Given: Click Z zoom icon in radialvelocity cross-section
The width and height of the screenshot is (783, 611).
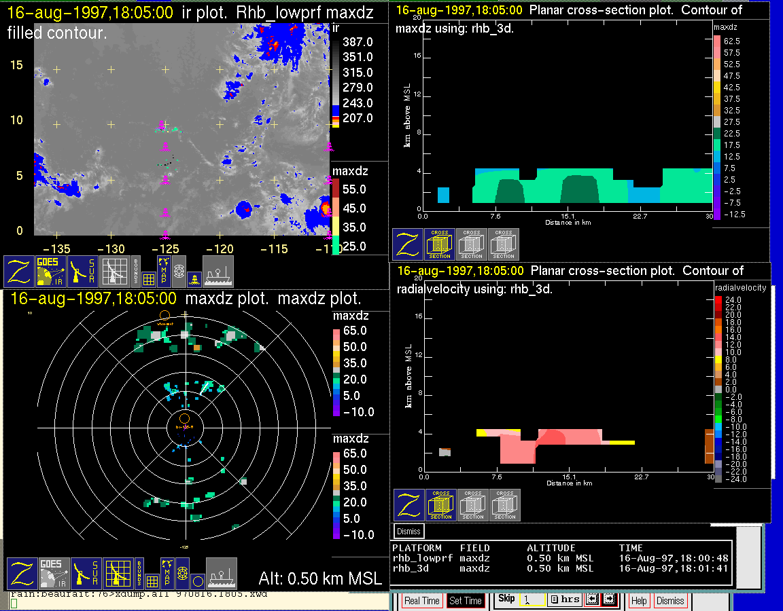Looking at the screenshot, I should [x=408, y=506].
